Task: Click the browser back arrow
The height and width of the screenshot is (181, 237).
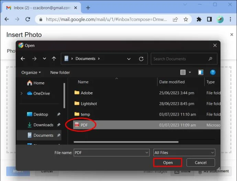Action: click(x=7, y=19)
